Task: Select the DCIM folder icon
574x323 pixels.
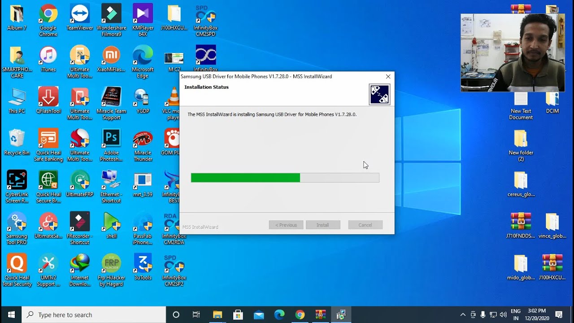Action: (552, 103)
